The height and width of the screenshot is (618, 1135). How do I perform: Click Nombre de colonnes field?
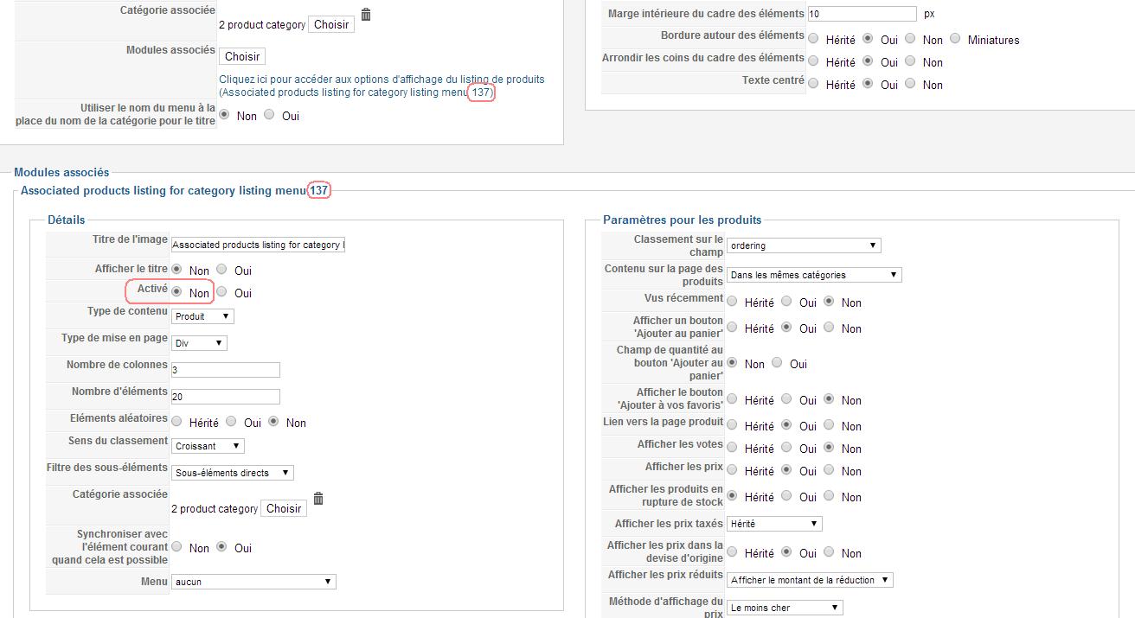(x=226, y=370)
